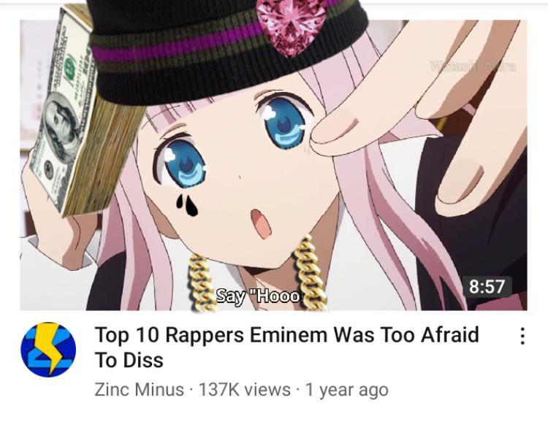Click the faint watermark on the thumbnail

click(x=473, y=66)
